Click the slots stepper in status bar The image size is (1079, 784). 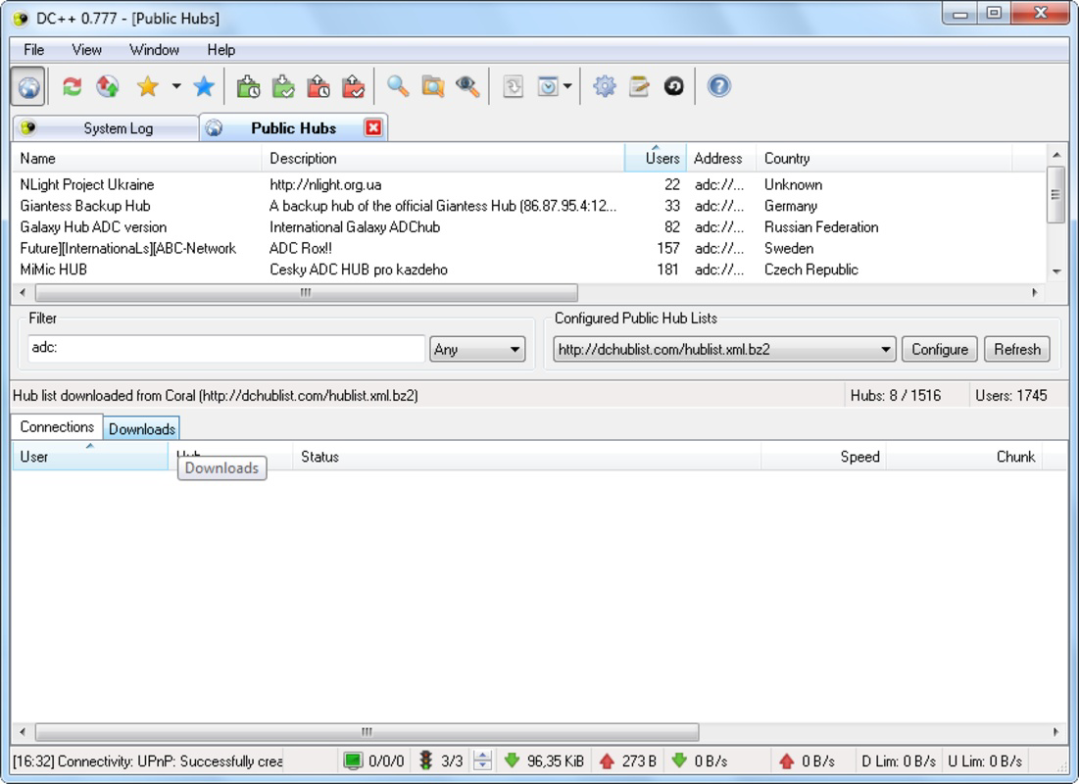click(x=482, y=760)
